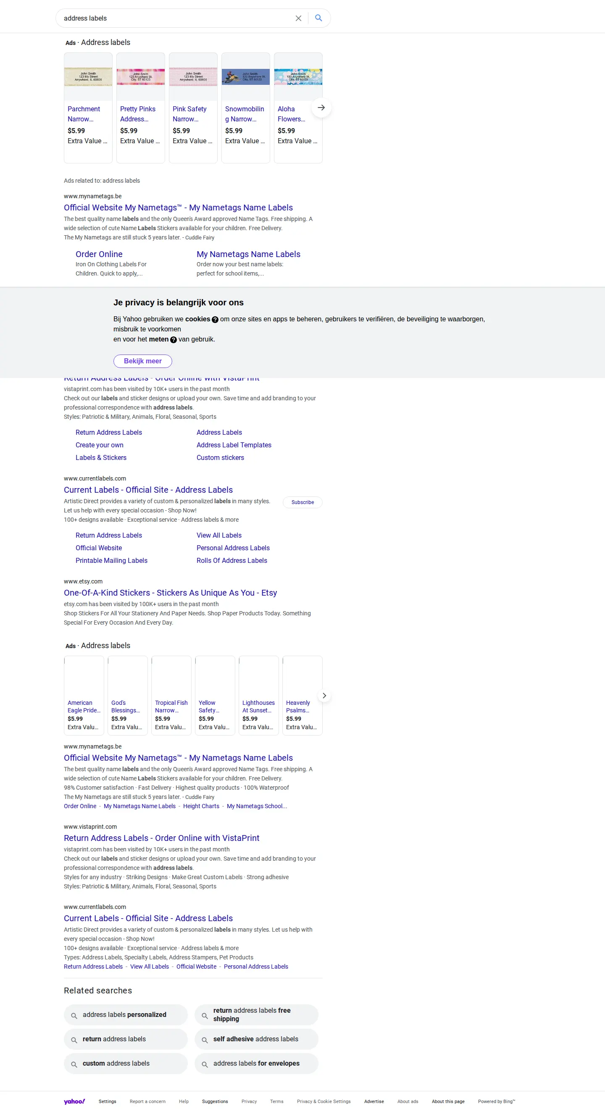605x1119 pixels.
Task: Search address labels for envelopes suggestion
Action: pyautogui.click(x=256, y=1064)
